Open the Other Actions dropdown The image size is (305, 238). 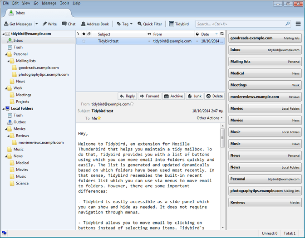[x=210, y=118]
